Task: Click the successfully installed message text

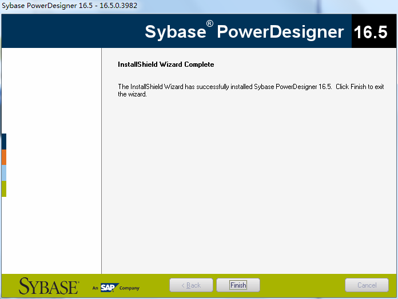Action: click(x=251, y=90)
